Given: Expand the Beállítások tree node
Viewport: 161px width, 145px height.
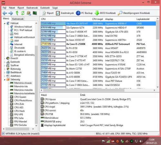Looking at the screenshot, I should coord(5,72).
